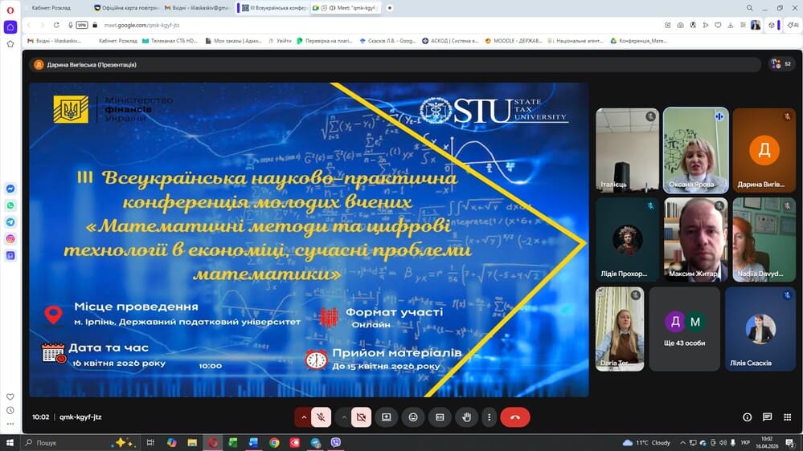
Task: Expand audio settings arrow beside microphone
Action: point(303,417)
